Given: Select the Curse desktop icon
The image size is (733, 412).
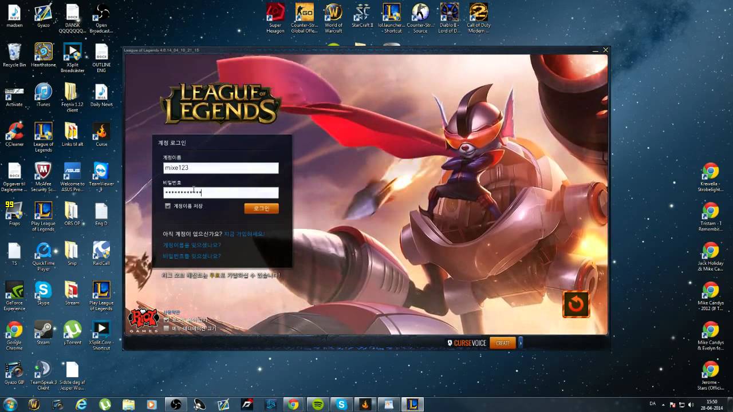Looking at the screenshot, I should pos(101,134).
